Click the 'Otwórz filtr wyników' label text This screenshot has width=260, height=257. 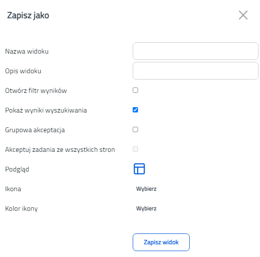(36, 90)
